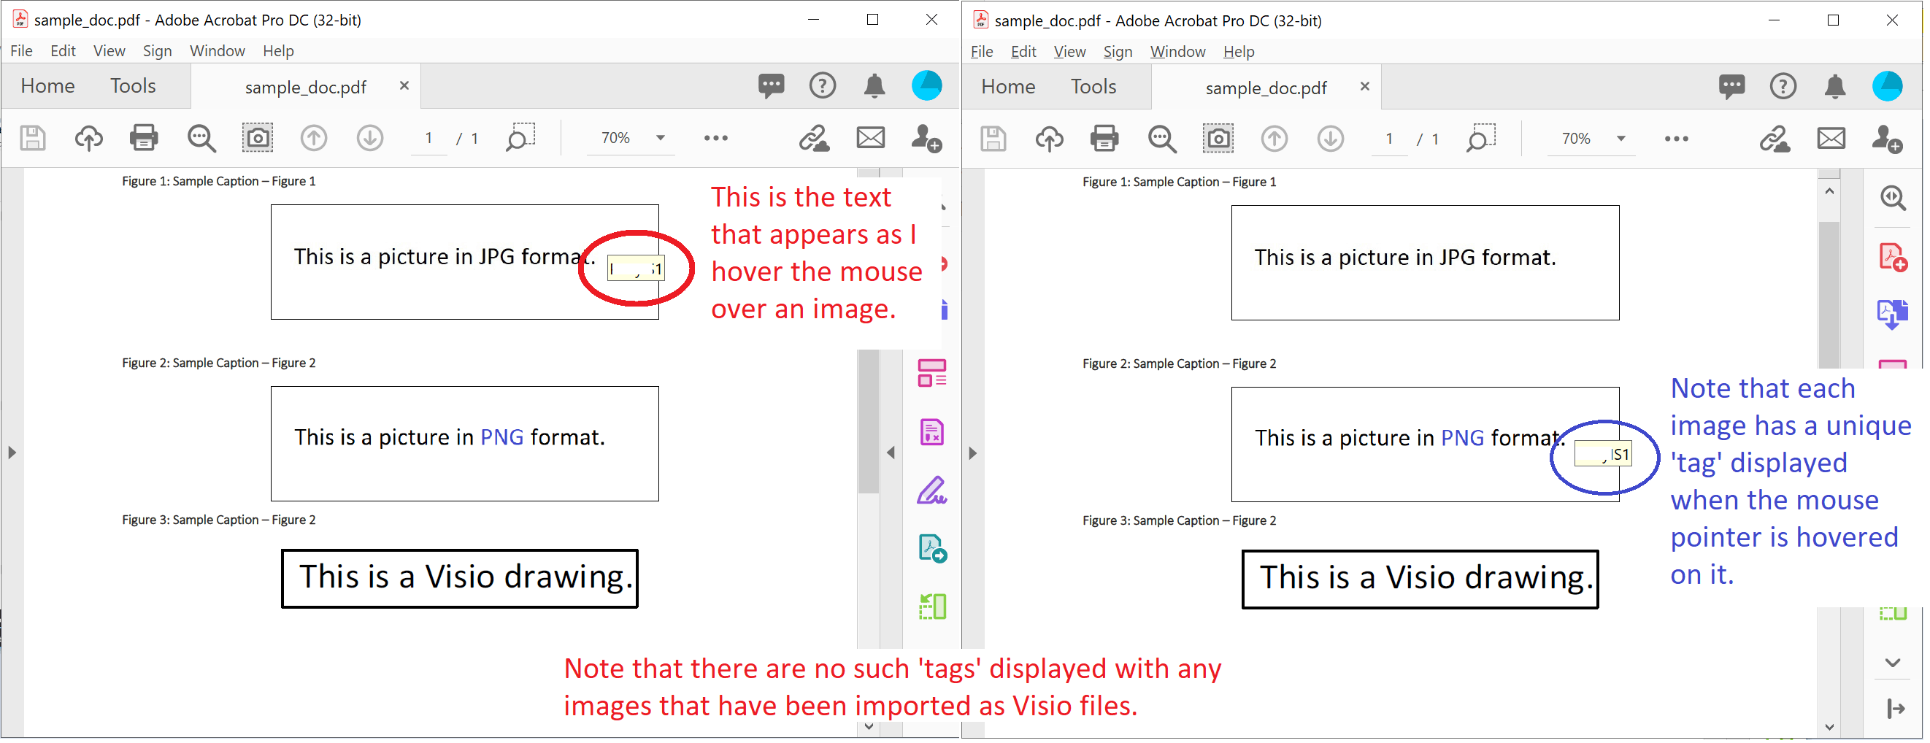Expand left navigation pane in left window
The height and width of the screenshot is (743, 1930).
(x=12, y=453)
